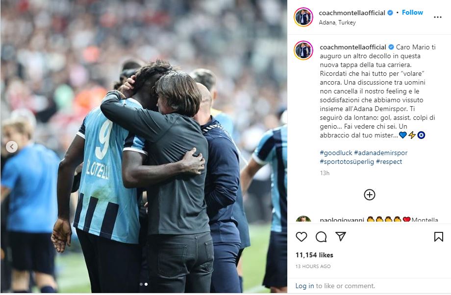451x295 pixels.
Task: Open the three-dot more options menu
Action: [x=437, y=17]
